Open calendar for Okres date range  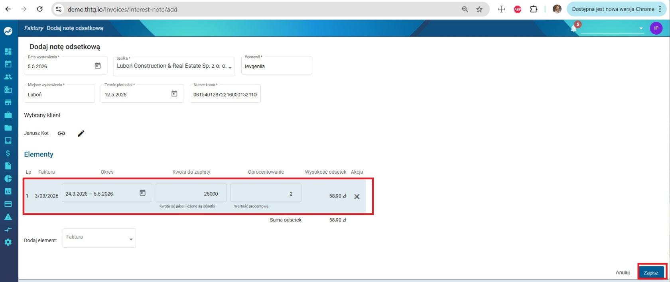point(142,193)
